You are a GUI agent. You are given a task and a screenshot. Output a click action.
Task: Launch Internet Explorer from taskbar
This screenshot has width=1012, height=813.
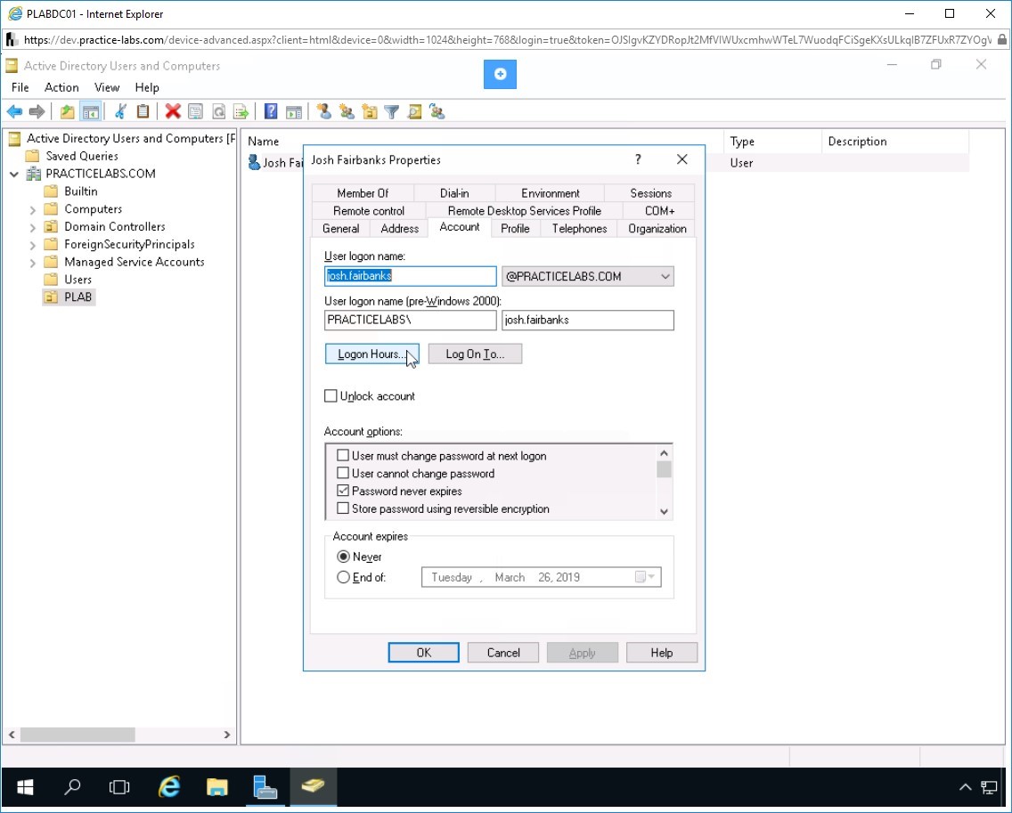tap(169, 786)
